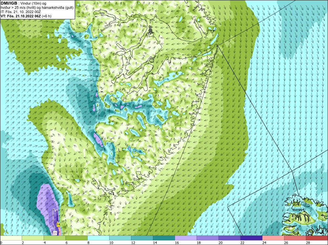Click the "14" scale label
The width and height of the screenshot is (328, 245).
(155, 243)
